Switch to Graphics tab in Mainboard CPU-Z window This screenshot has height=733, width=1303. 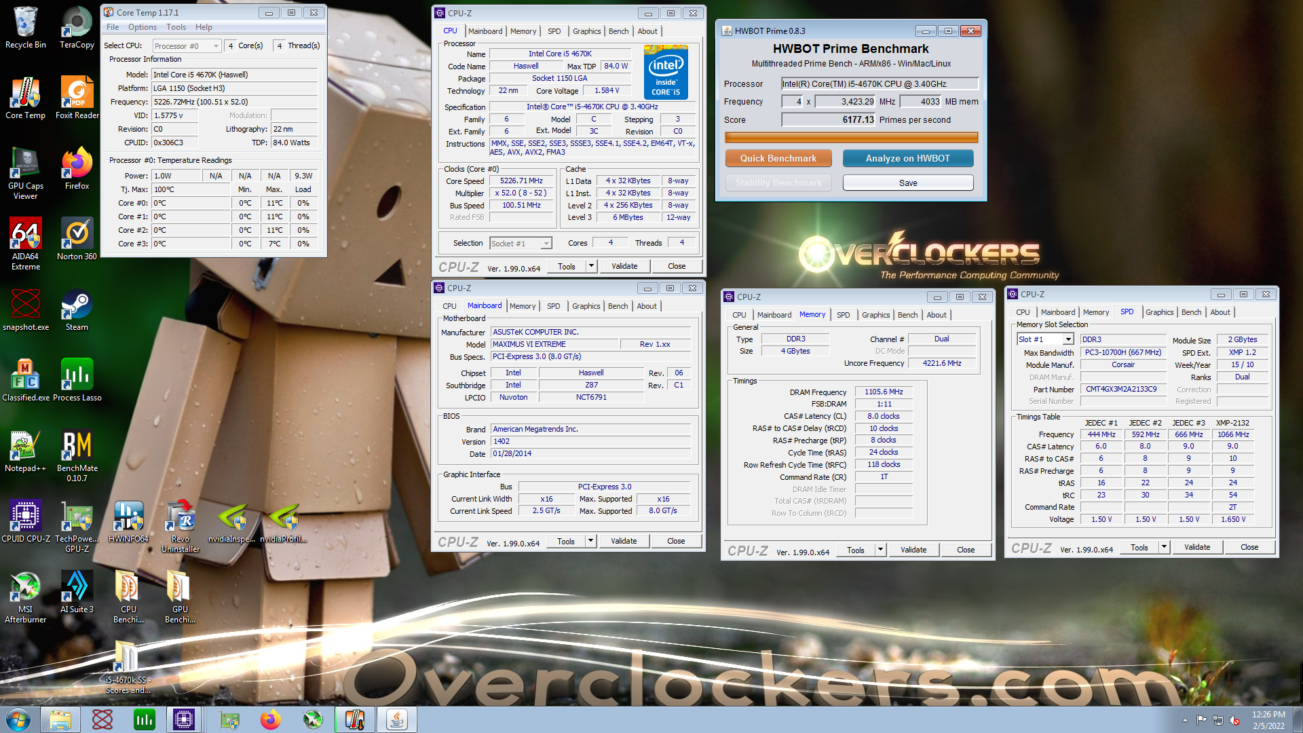pos(586,306)
